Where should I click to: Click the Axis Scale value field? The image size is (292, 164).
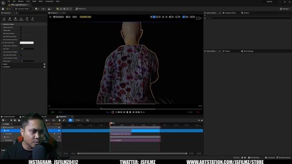tap(27, 49)
